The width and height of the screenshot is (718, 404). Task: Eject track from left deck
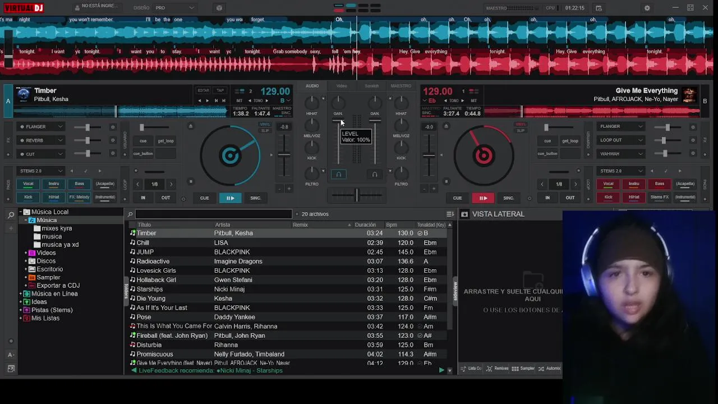pyautogui.click(x=191, y=126)
